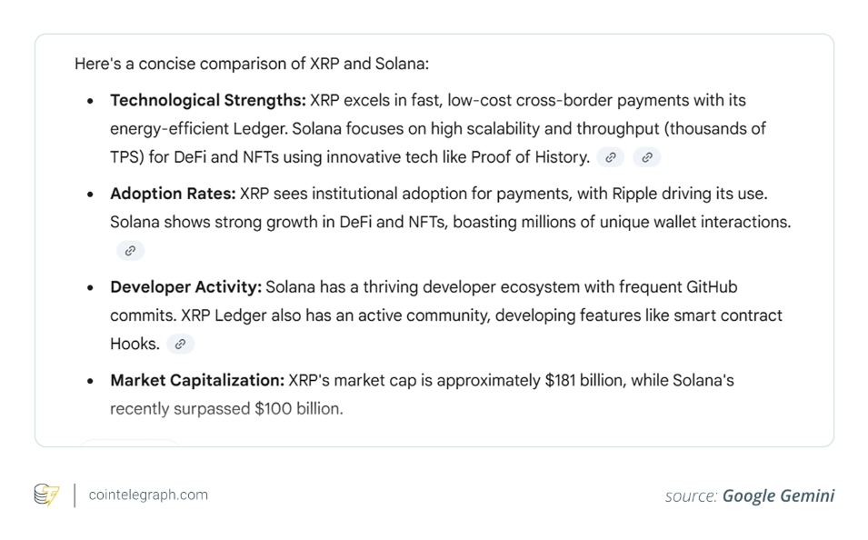
Task: Open source link icon next to Hooks
Action: tap(180, 344)
